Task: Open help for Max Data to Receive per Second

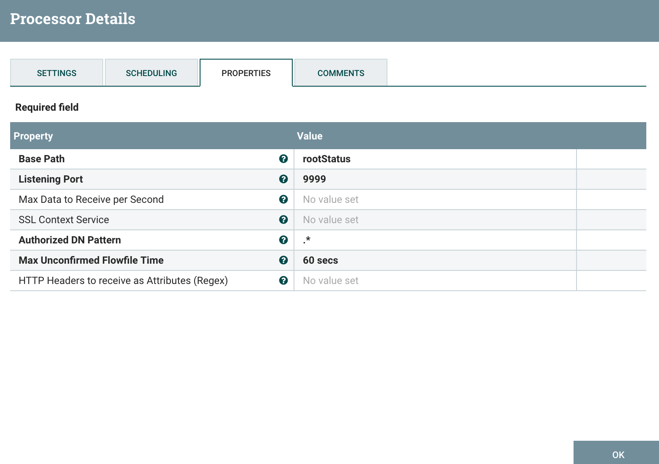Action: [283, 199]
